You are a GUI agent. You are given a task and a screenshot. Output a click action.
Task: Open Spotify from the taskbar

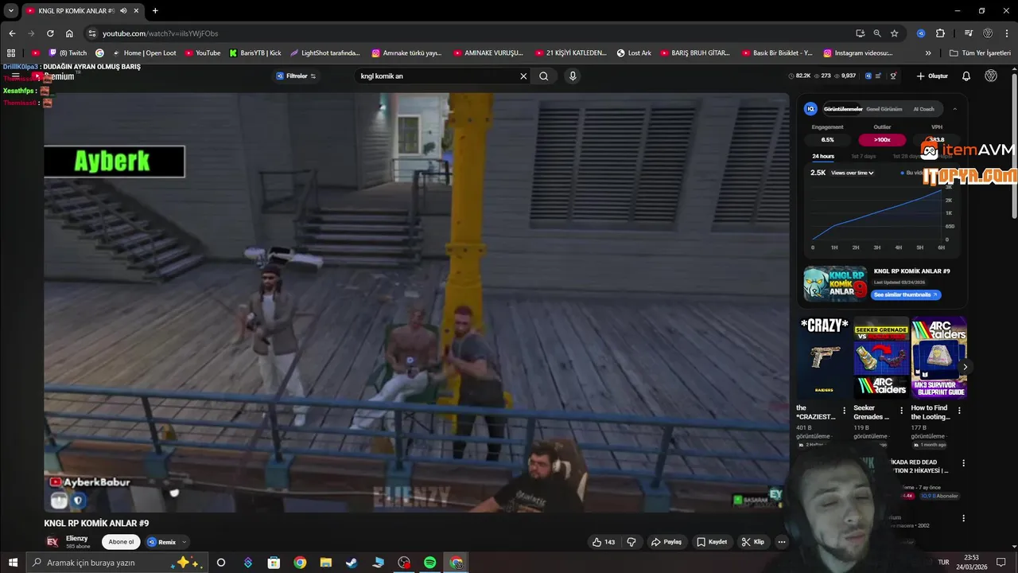(x=429, y=563)
